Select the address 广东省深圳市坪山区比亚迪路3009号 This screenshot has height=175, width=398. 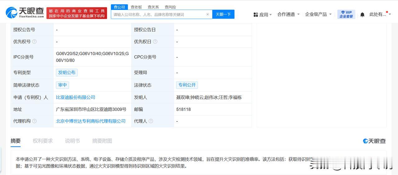click(91, 109)
